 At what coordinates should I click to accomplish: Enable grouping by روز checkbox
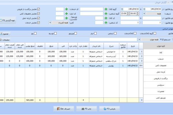pyautogui.click(x=35, y=33)
